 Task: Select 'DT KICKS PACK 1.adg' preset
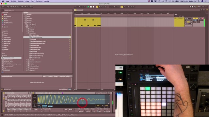[x=47, y=37]
